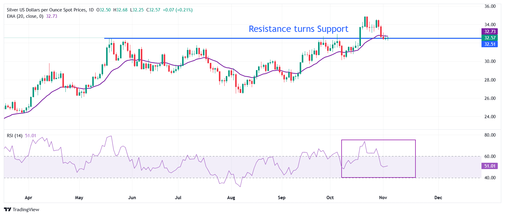Select the blue horizontal support line
505x216 pixels.
(211, 38)
